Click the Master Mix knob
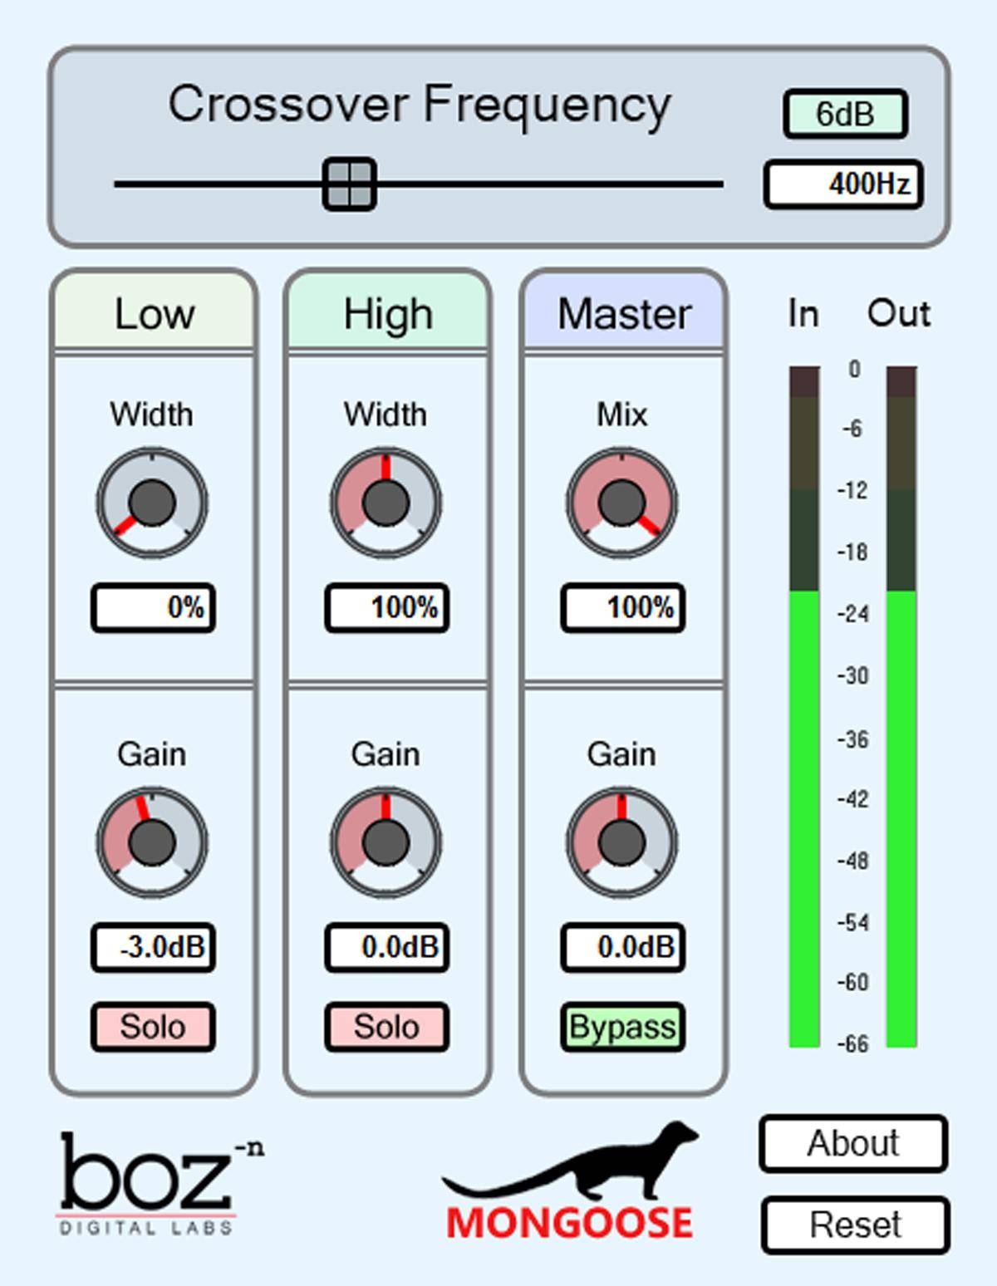Viewport: 997px width, 1286px height. click(x=621, y=503)
